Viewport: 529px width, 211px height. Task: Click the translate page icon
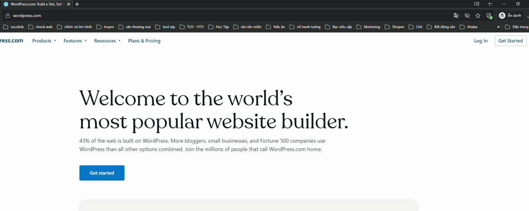(456, 16)
